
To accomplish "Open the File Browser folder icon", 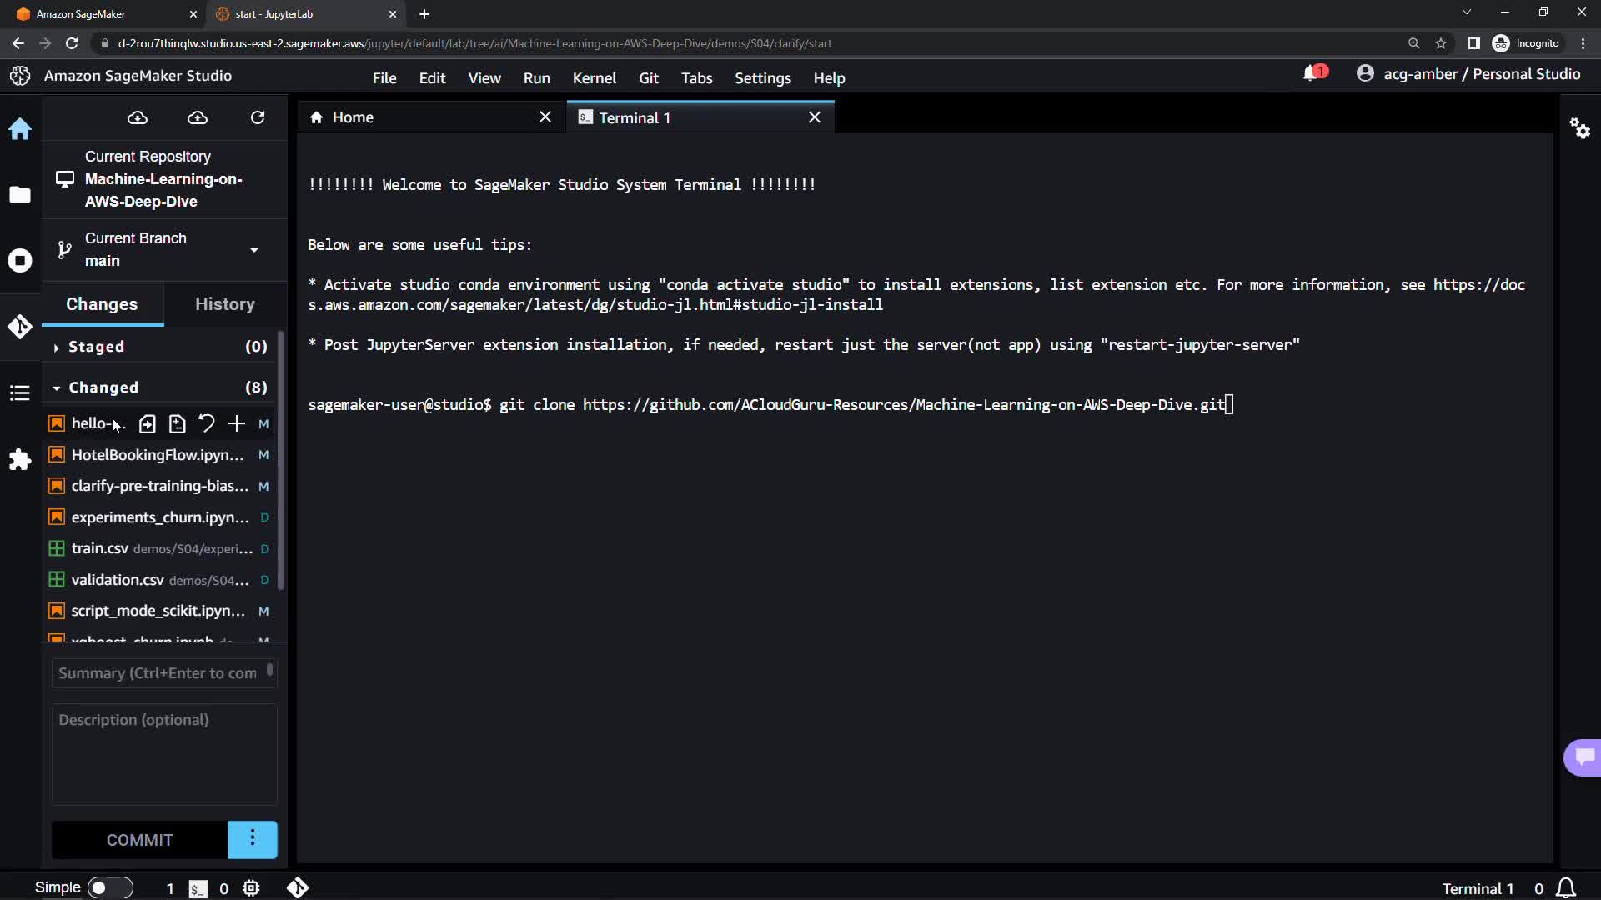I will [20, 195].
